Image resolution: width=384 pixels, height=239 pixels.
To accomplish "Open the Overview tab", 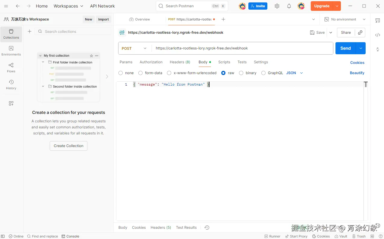I will click(x=140, y=19).
